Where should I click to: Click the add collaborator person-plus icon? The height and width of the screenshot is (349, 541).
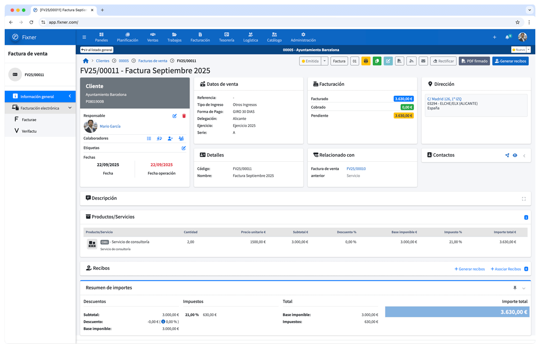point(170,138)
